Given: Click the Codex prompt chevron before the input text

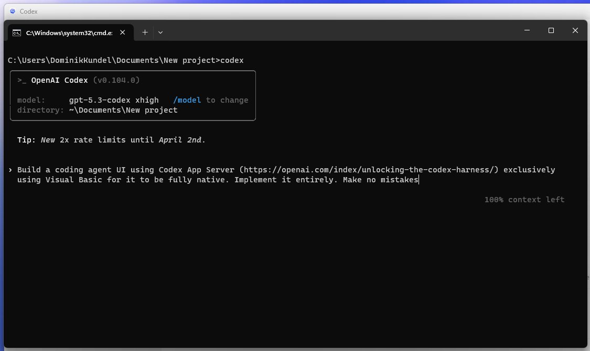Looking at the screenshot, I should 10,169.
